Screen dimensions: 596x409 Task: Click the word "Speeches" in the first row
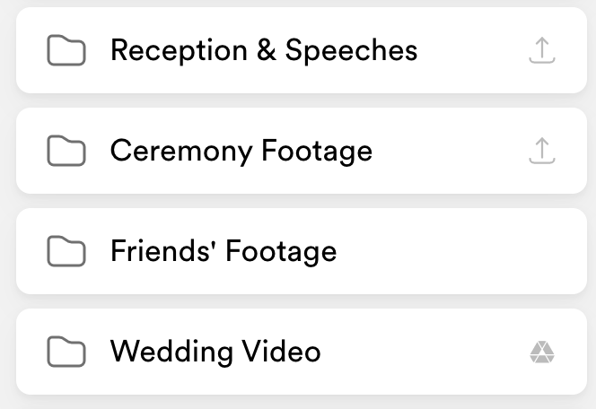pos(351,51)
